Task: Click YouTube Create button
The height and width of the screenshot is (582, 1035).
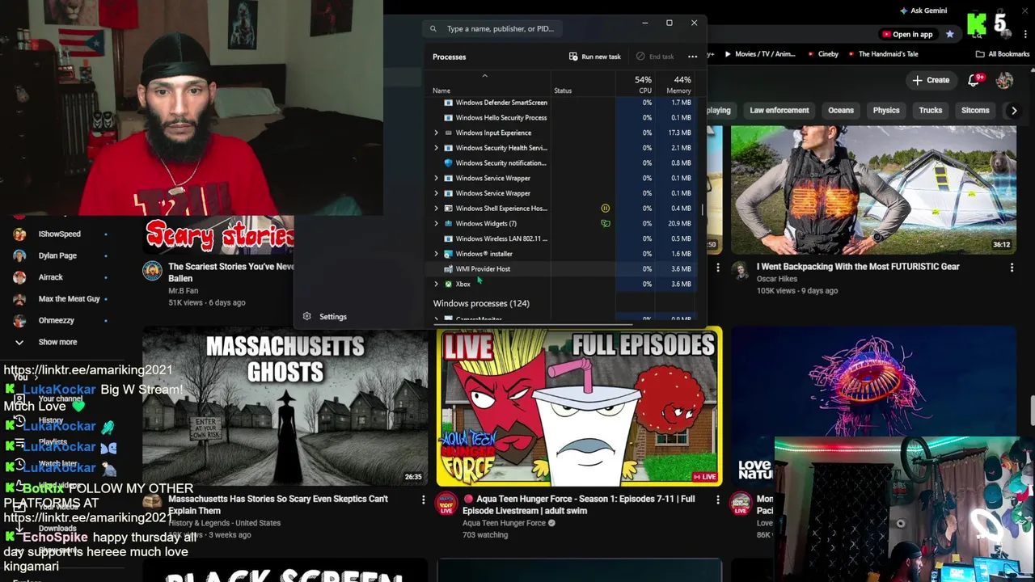Action: point(931,80)
